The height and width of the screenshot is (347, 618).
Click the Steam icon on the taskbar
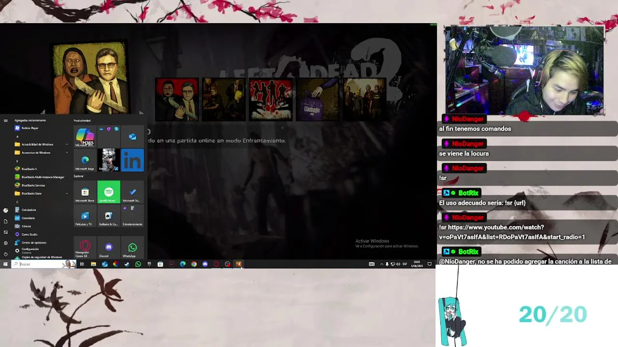[126, 264]
